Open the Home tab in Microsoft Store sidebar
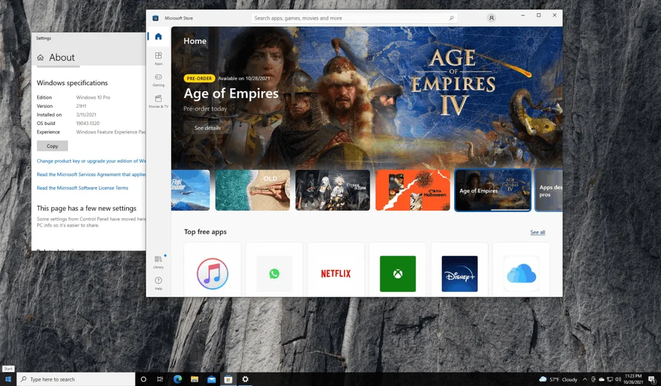This screenshot has height=386, width=661. 159,37
